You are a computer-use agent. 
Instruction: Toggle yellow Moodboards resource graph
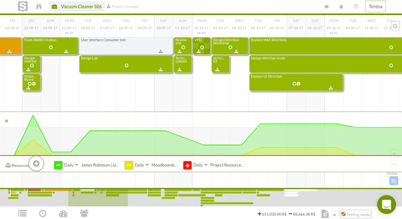129,165
